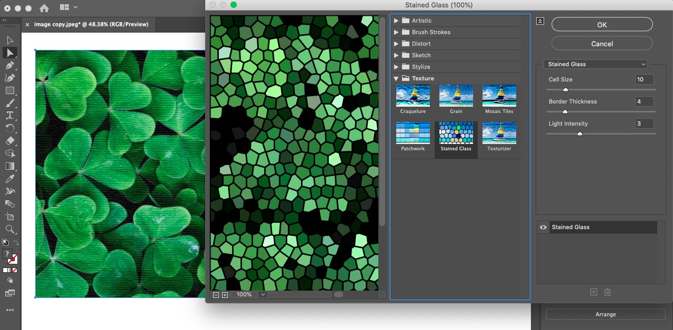Click the Home icon in top bar
Screen dimensions: 673x330
click(44, 8)
